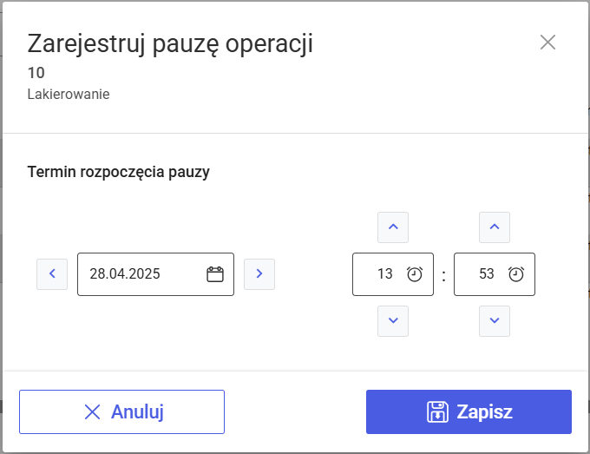Open the calendar date picker

(x=215, y=274)
